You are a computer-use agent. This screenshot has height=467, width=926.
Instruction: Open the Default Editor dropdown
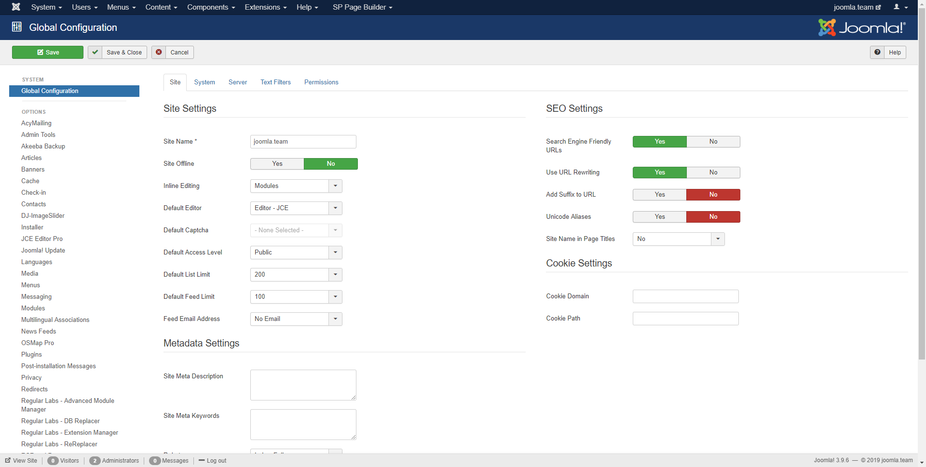(296, 208)
